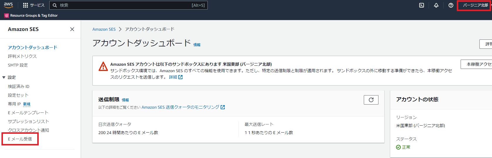Screen dimensions: 492x158
Task: Open SMTP 設定 in the sidebar
Action: (18, 65)
